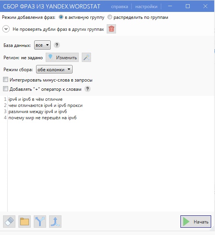This screenshot has height=235, width=215.
Task: Click the magic wand region icon
Action: click(x=86, y=57)
